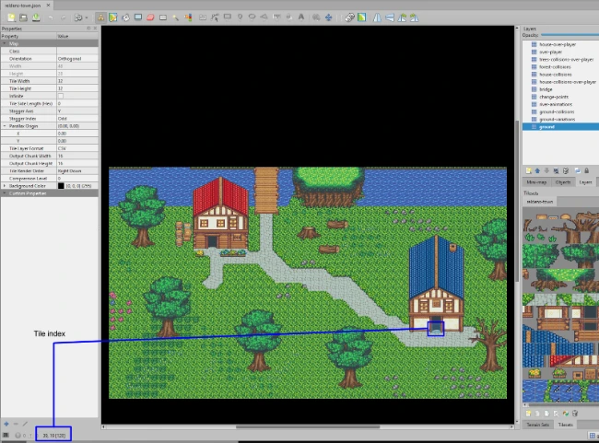599x443 pixels.
Task: Open the Tile Layer Format CSV value
Action: (x=77, y=148)
